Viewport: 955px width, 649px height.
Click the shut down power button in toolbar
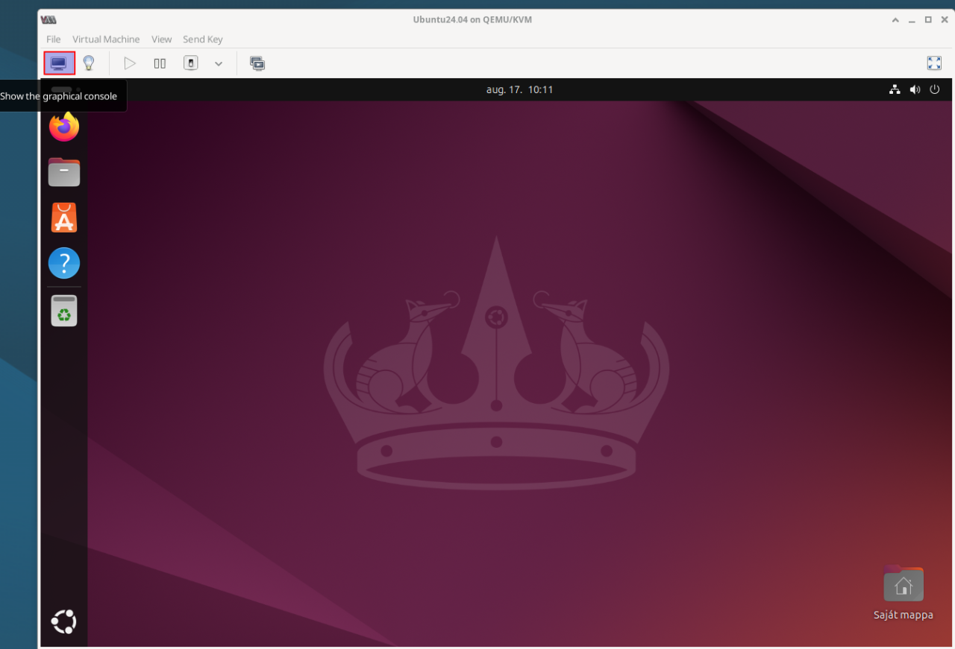191,63
